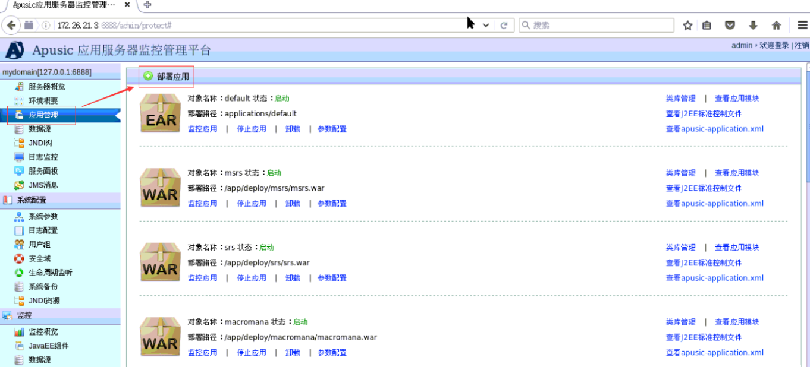Click 监控应用 for the default application
The width and height of the screenshot is (810, 367).
click(x=203, y=129)
